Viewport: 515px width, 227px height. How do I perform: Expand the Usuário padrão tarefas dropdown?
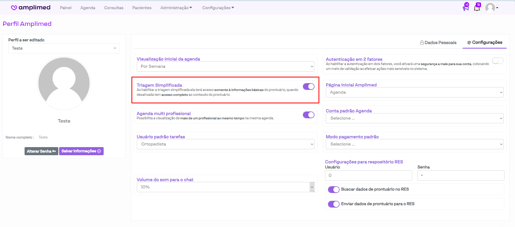click(225, 144)
